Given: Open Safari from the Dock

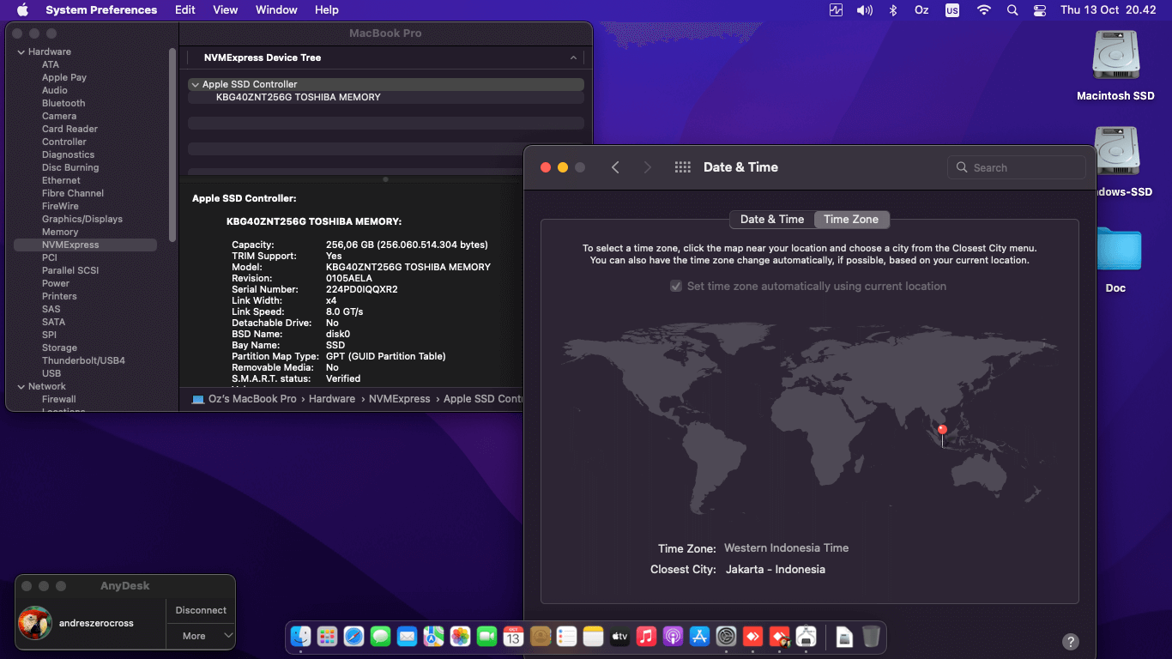Looking at the screenshot, I should (353, 636).
